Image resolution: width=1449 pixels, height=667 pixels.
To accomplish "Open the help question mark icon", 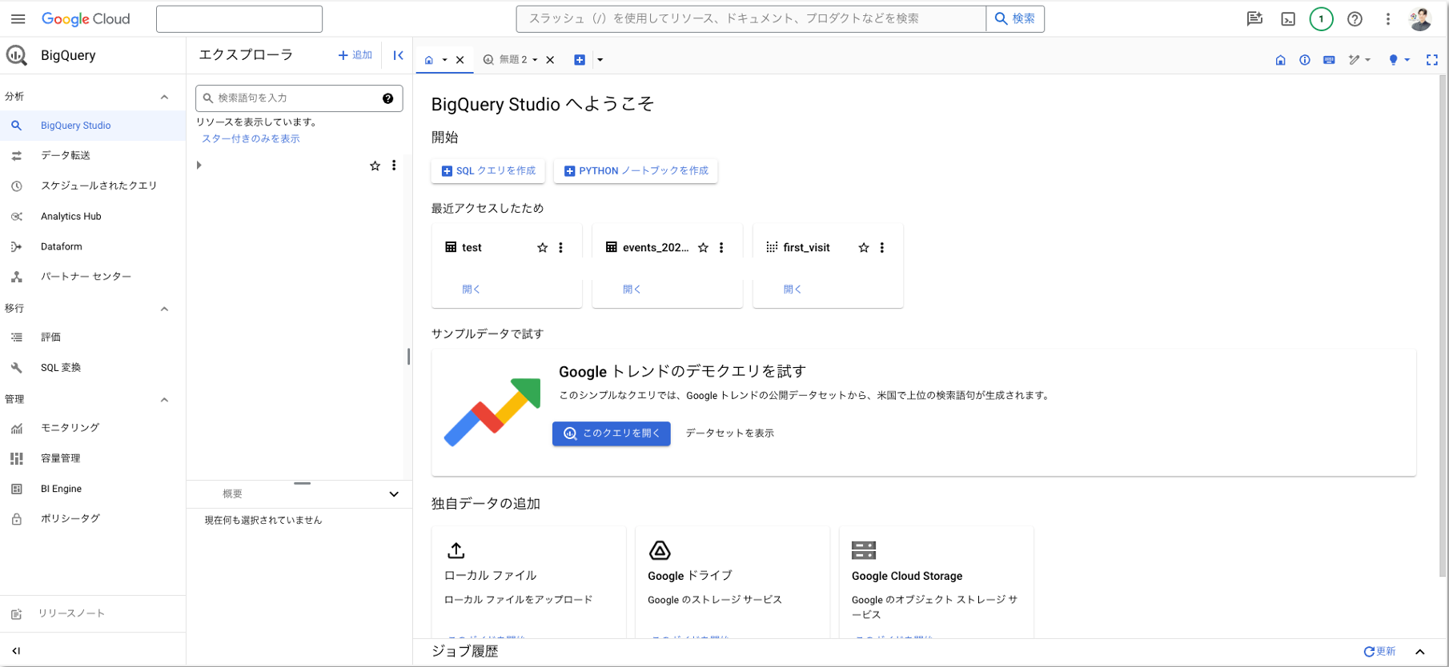I will pyautogui.click(x=1355, y=19).
